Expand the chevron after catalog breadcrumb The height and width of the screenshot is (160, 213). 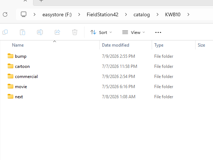[157, 14]
